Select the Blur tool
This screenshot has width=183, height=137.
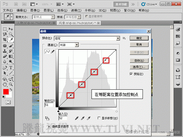tap(5, 62)
